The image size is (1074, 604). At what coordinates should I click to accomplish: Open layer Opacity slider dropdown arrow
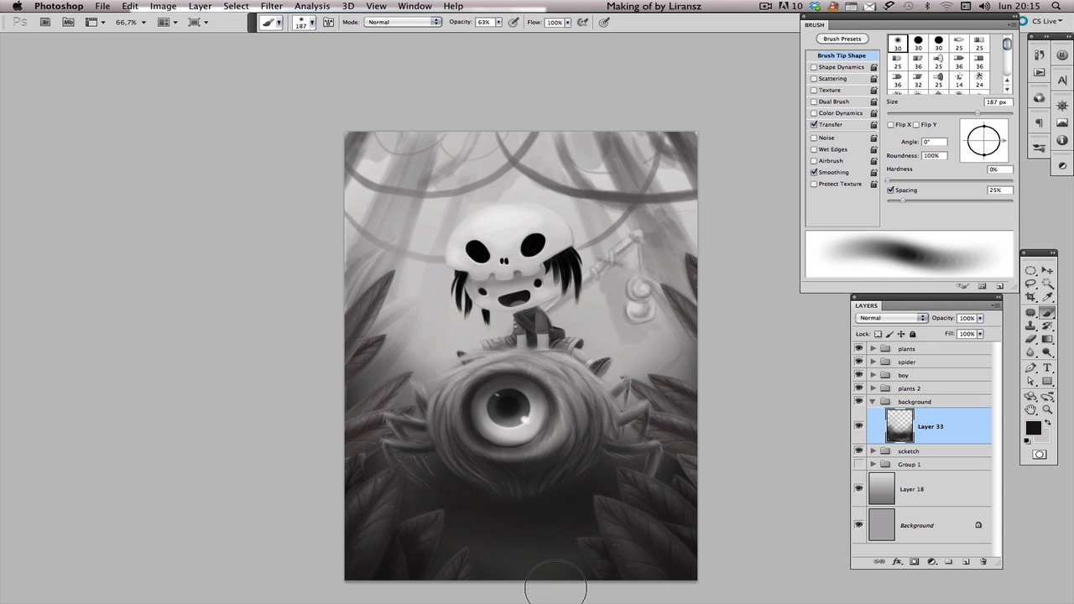[x=980, y=318]
